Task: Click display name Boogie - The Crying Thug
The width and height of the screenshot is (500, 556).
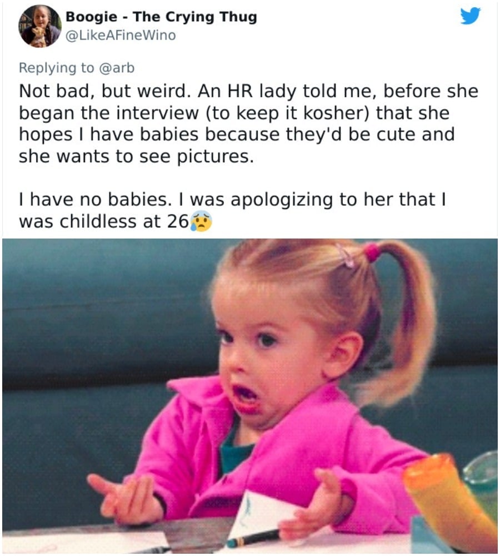Action: [161, 17]
